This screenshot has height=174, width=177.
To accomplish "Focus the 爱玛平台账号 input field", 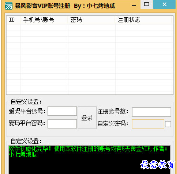I will click(62, 111).
